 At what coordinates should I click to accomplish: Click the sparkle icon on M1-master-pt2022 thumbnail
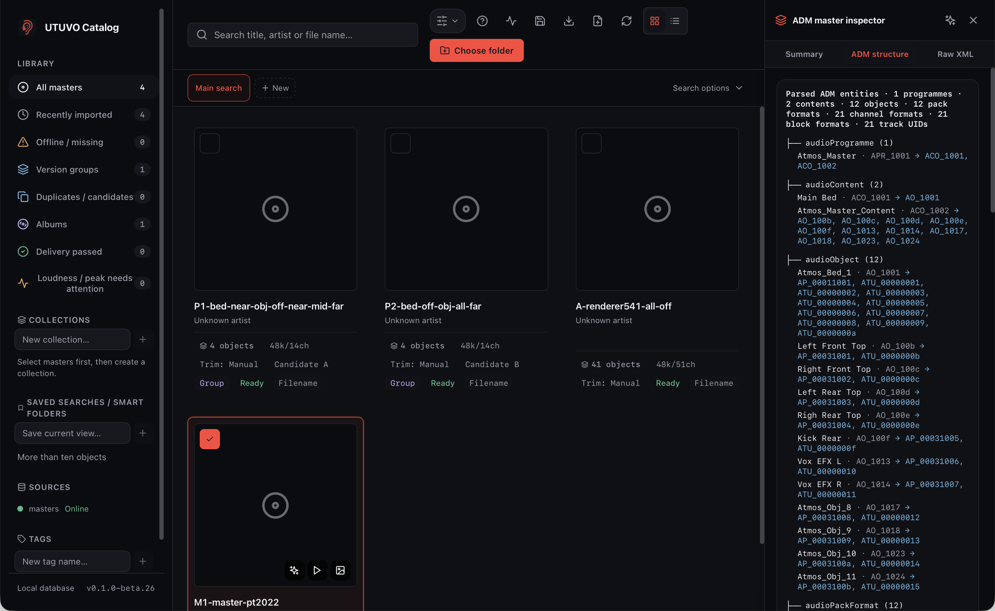click(x=294, y=570)
